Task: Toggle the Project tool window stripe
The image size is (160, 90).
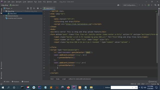Action: (1, 11)
